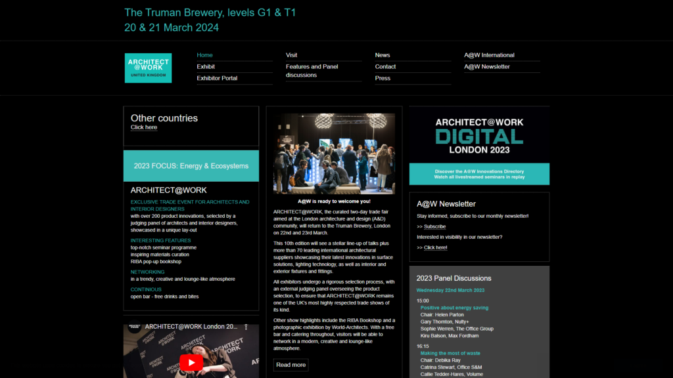Open the Visit menu item
This screenshot has height=378, width=673.
click(x=291, y=55)
